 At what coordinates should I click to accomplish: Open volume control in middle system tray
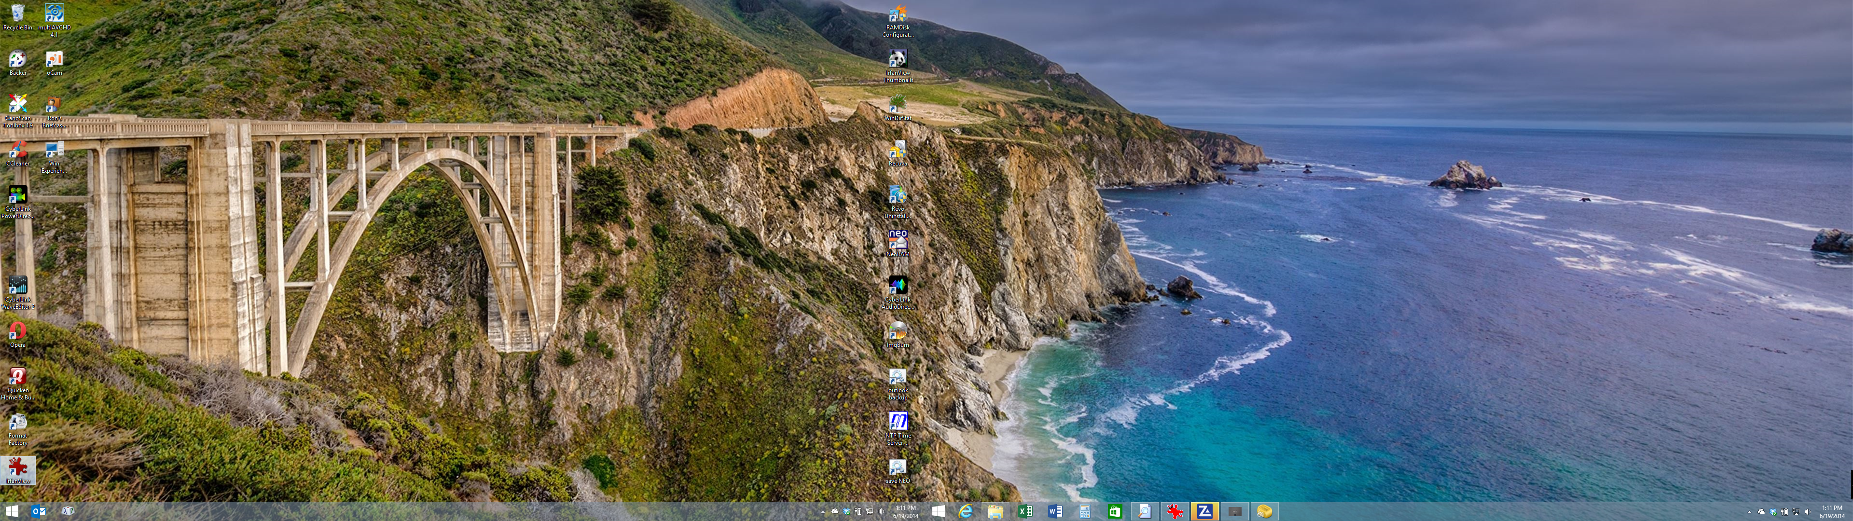point(881,512)
